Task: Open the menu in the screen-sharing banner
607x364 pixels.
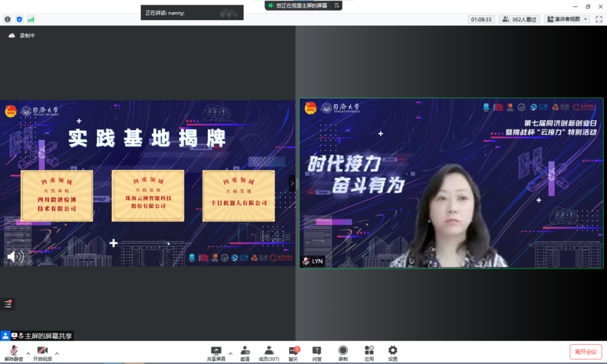Action: [337, 6]
